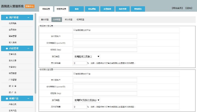Open 会员等级 in the sidebar

(x=13, y=30)
